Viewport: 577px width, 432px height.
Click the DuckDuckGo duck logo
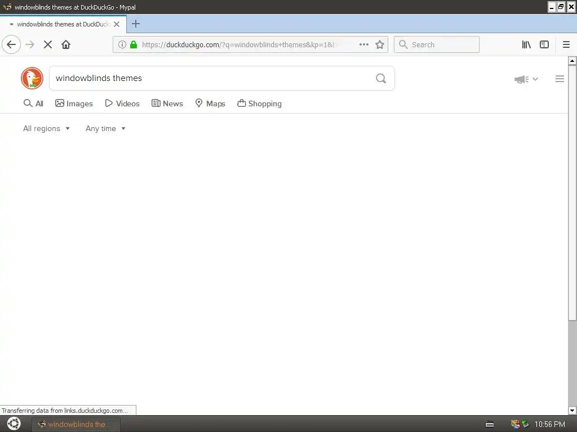tap(32, 78)
